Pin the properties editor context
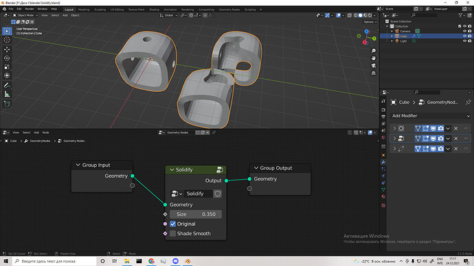This screenshot has width=474, height=266. [x=468, y=102]
